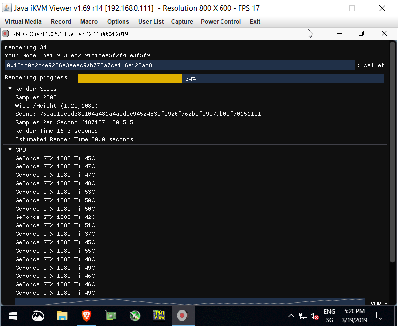Open the Windows Start menu
398x327 pixels.
pyautogui.click(x=13, y=316)
